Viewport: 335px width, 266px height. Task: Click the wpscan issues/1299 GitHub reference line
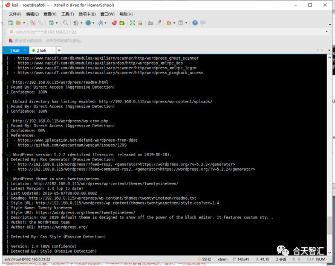point(72,145)
